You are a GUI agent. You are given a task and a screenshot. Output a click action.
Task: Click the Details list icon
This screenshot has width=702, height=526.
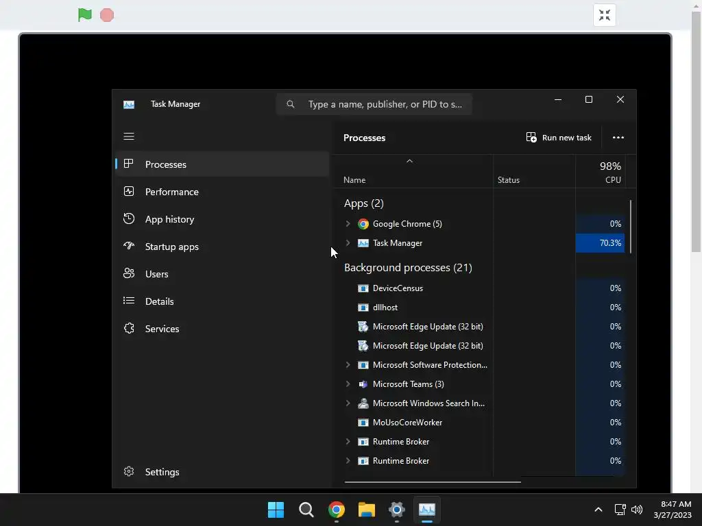[x=128, y=301]
